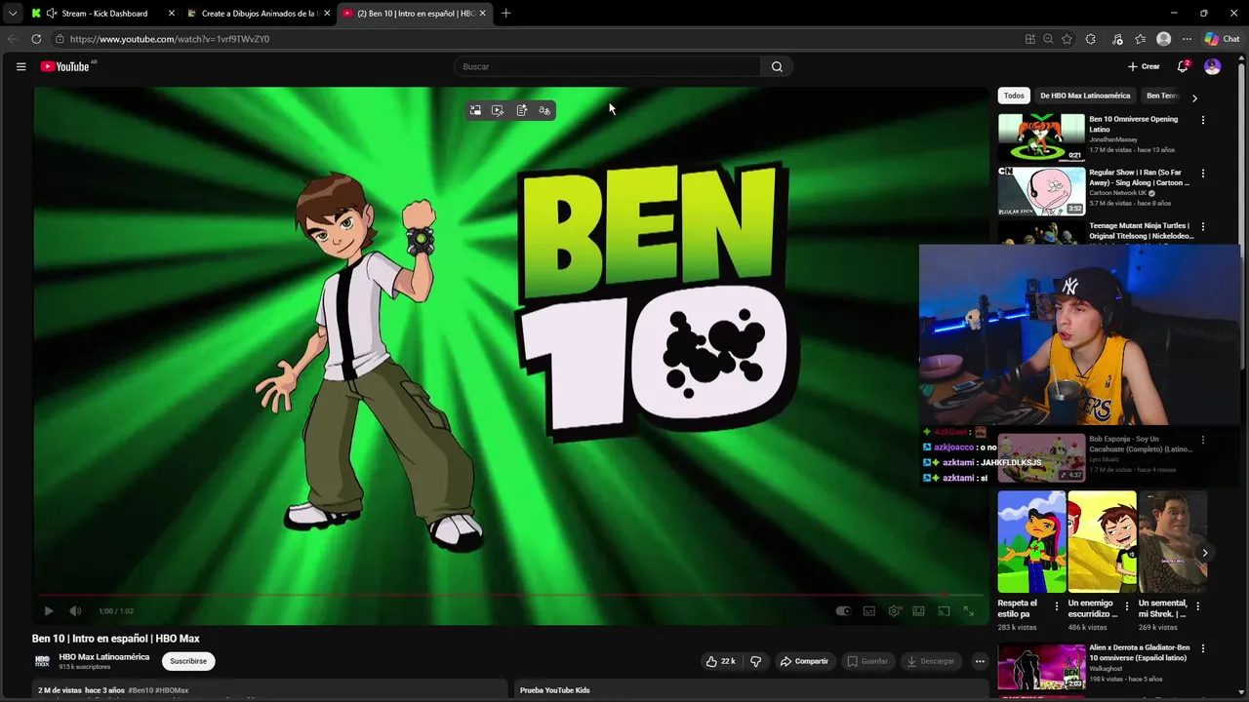
Task: Click the HBO Max channel avatar
Action: (42, 661)
